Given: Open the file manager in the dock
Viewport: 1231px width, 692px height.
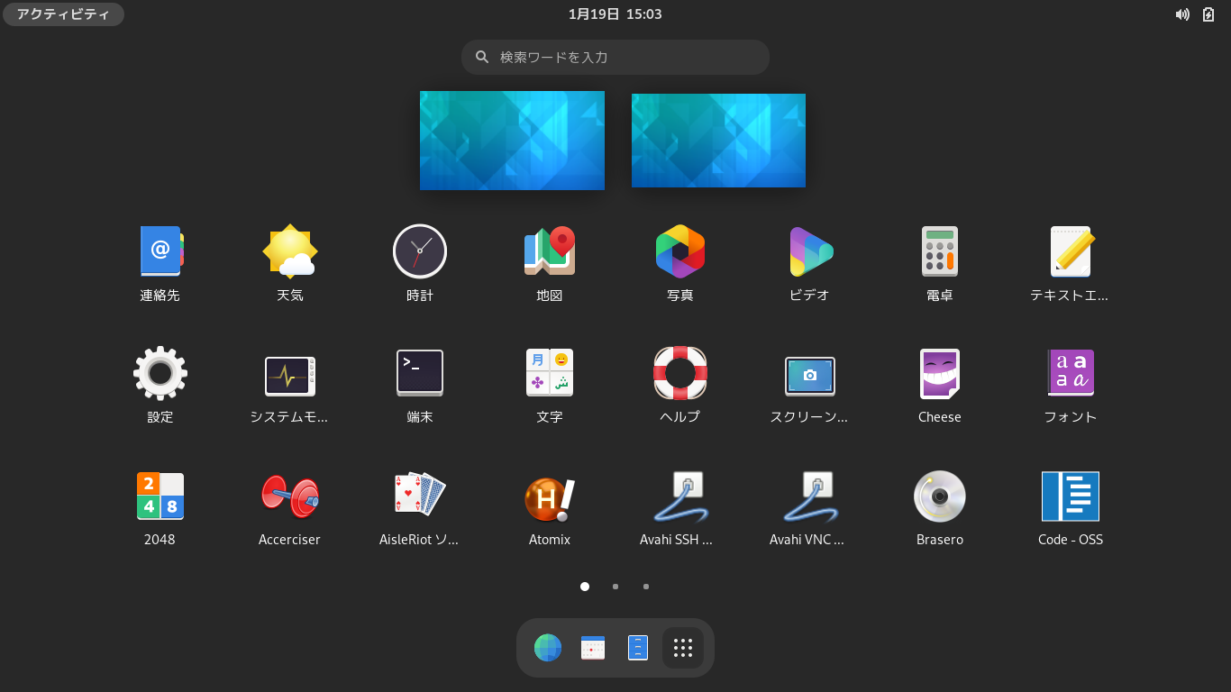Looking at the screenshot, I should (638, 648).
